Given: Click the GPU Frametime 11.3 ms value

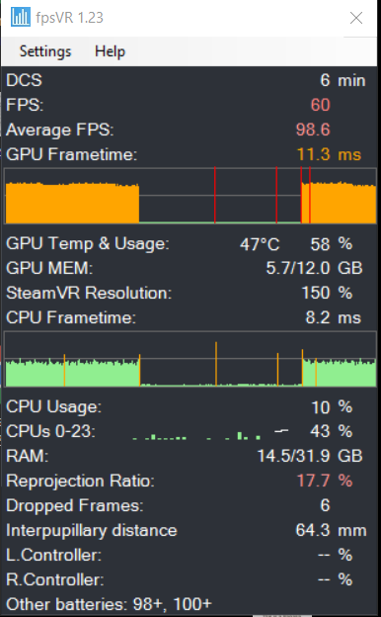Looking at the screenshot, I should pos(329,154).
